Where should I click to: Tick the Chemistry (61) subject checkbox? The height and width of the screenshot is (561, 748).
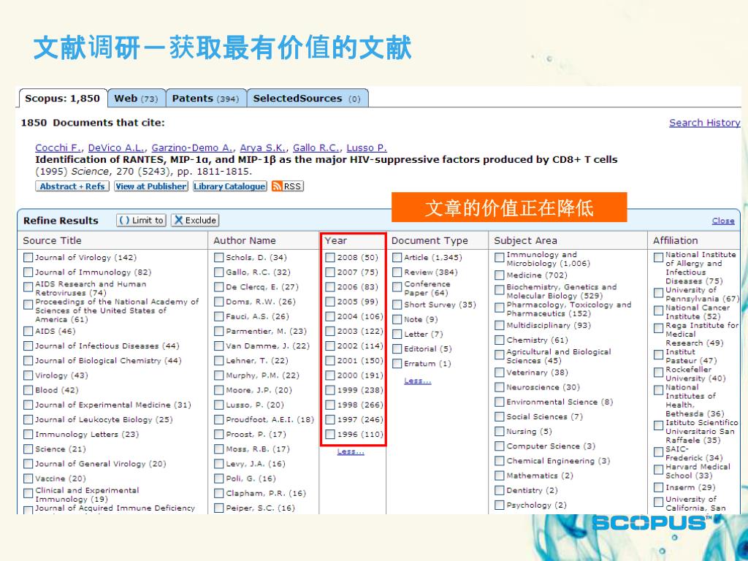(500, 340)
